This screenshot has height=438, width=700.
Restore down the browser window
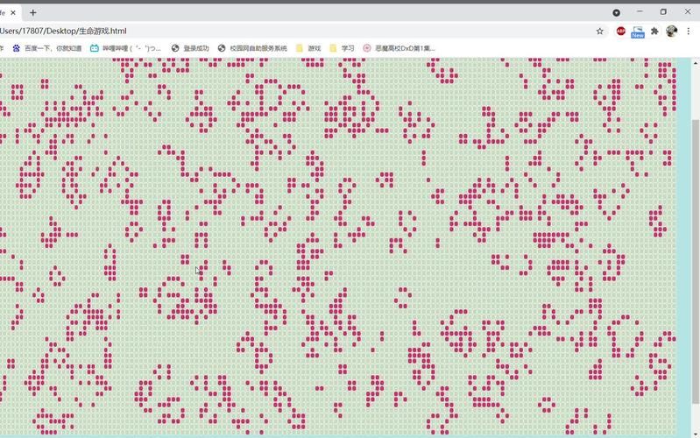click(x=663, y=12)
